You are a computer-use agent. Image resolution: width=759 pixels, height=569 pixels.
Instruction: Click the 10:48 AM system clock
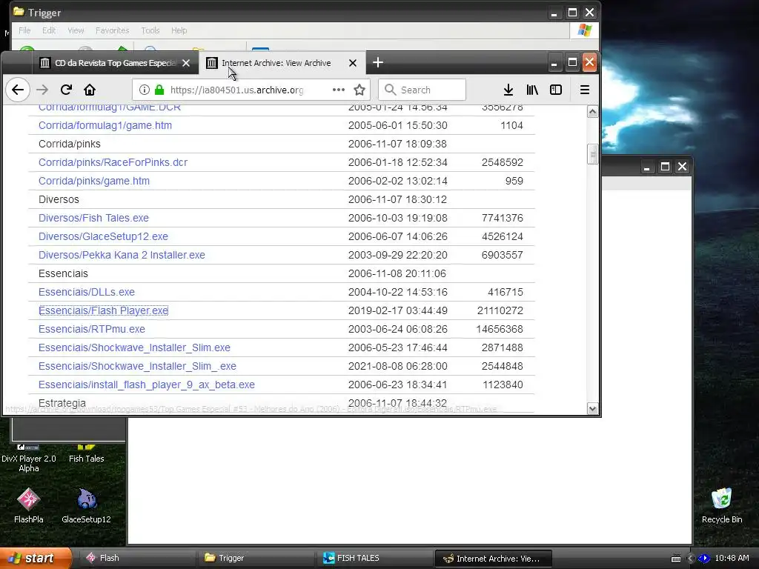pyautogui.click(x=732, y=558)
